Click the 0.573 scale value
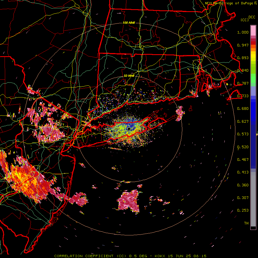Image resolution: width=258 pixels, height=258 pixels. coord(243,134)
